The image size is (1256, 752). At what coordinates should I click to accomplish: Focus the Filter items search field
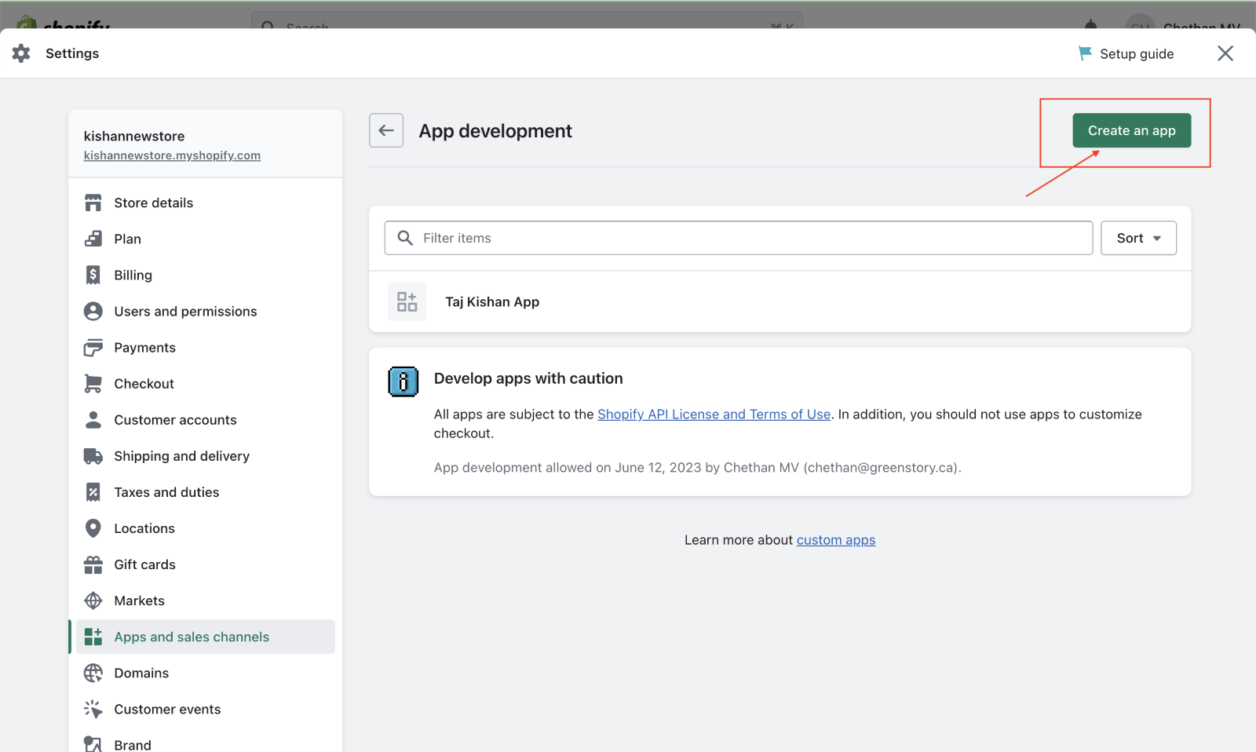pos(738,238)
